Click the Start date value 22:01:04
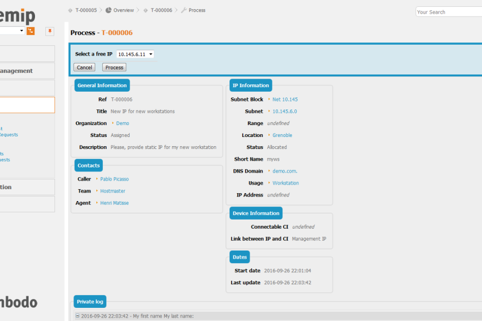This screenshot has width=482, height=321. click(287, 271)
